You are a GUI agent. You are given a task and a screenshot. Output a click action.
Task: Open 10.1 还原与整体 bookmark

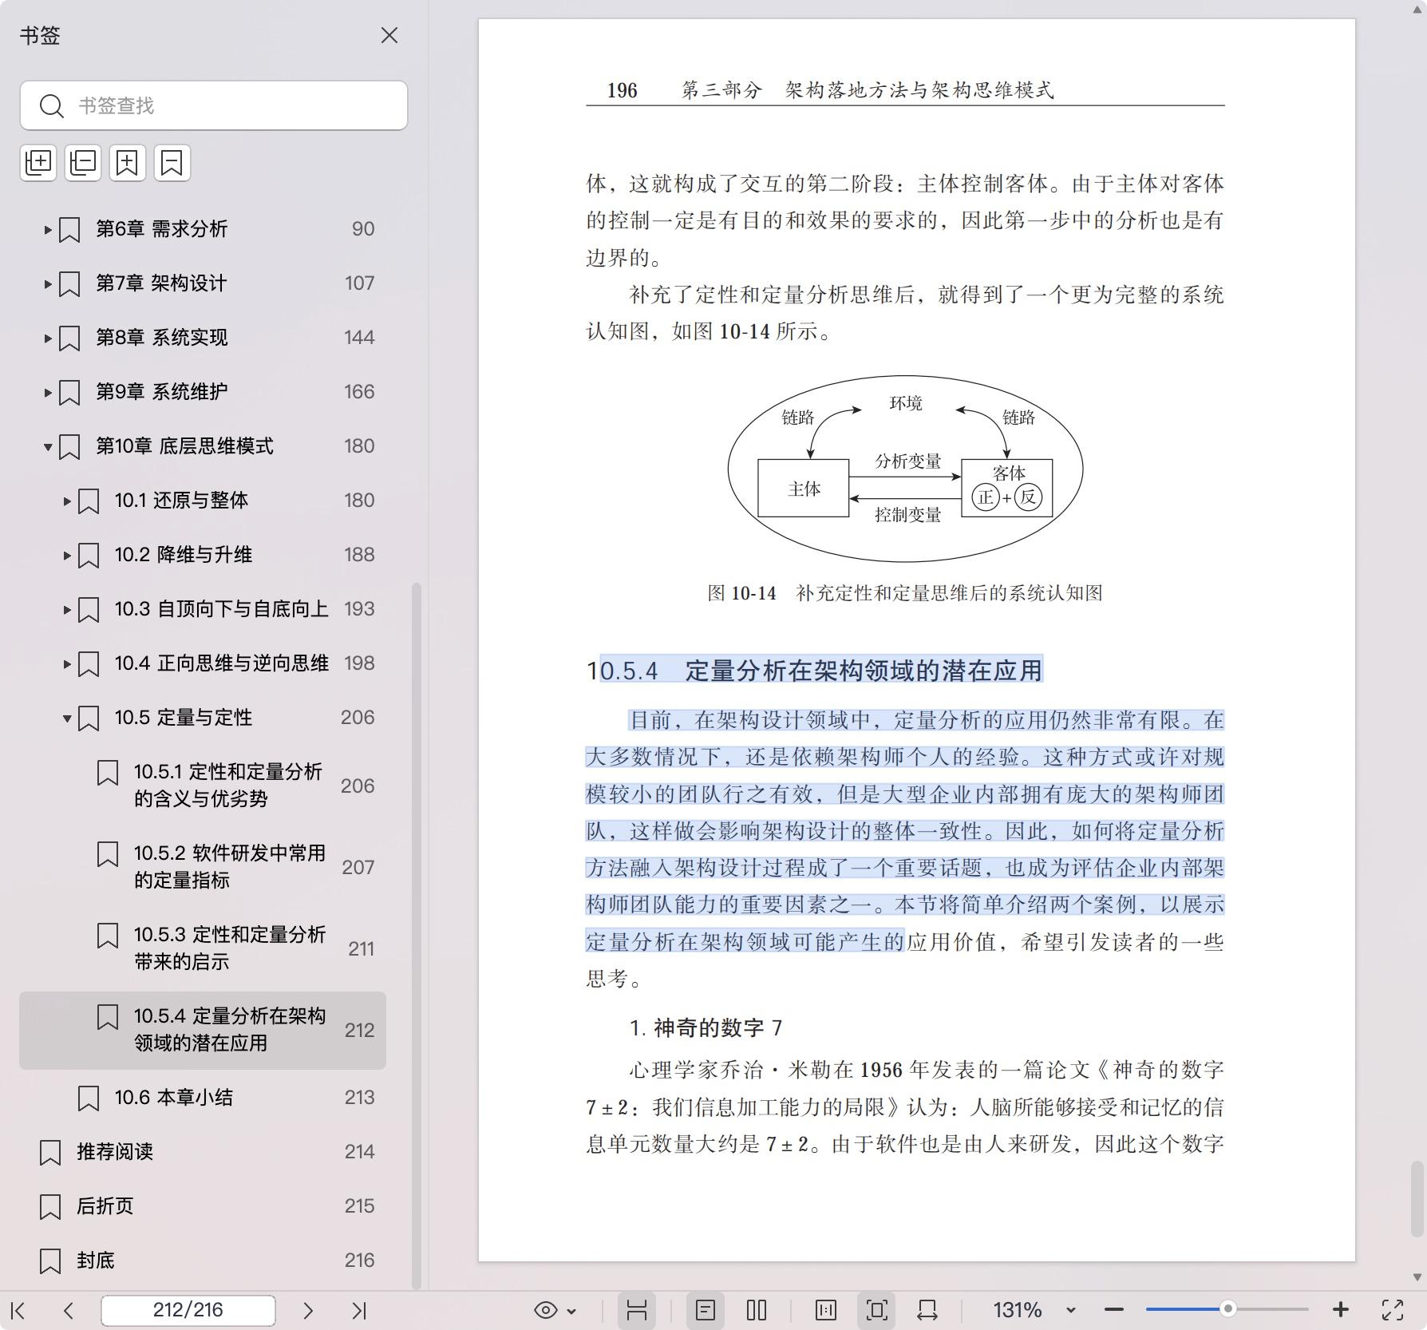pos(181,501)
